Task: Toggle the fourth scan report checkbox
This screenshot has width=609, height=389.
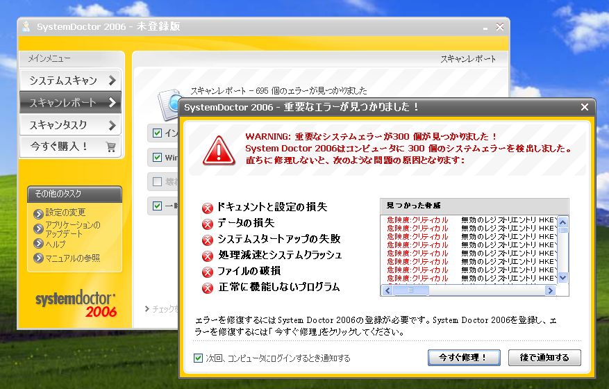Action: point(158,206)
